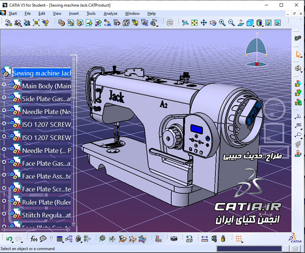305x253 pixels.
Task: Select Face Plate Ass...te tree item
Action: click(x=46, y=176)
